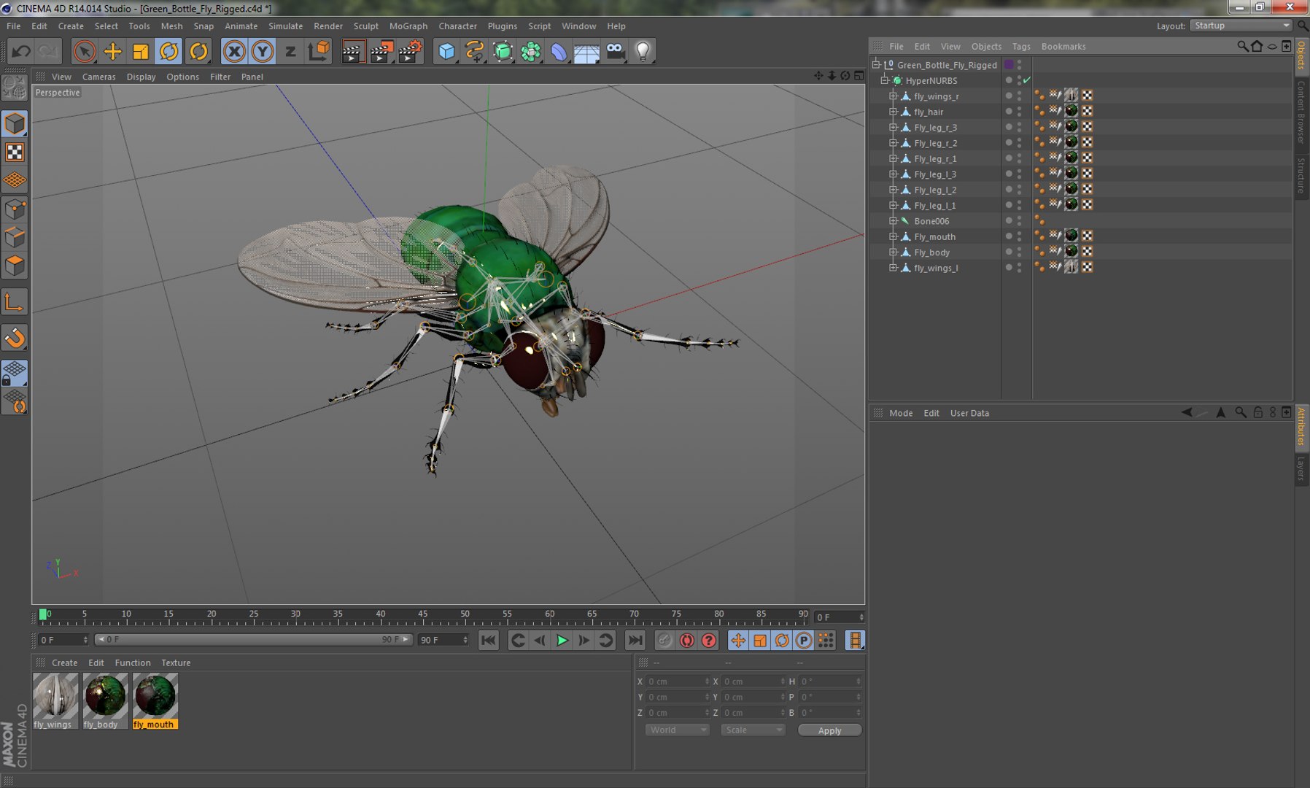Viewport: 1310px width, 788px height.
Task: Add a Camera object icon
Action: 616,51
